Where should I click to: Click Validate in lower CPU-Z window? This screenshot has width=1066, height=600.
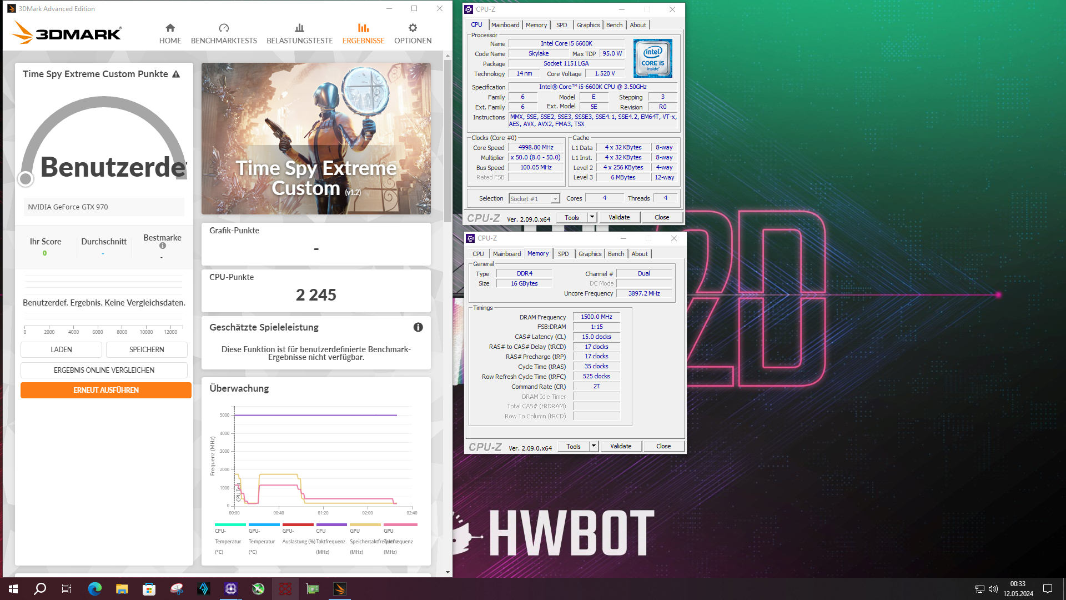pyautogui.click(x=621, y=446)
